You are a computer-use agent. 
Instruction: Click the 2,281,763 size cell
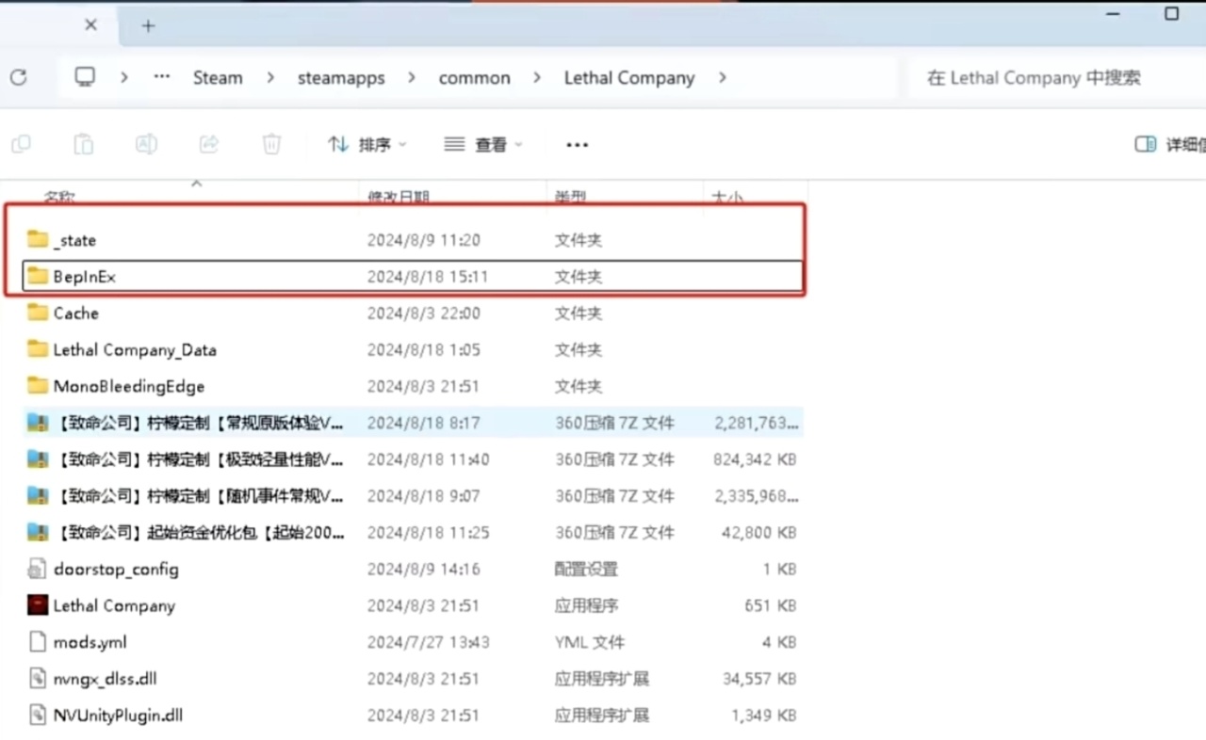click(x=757, y=424)
